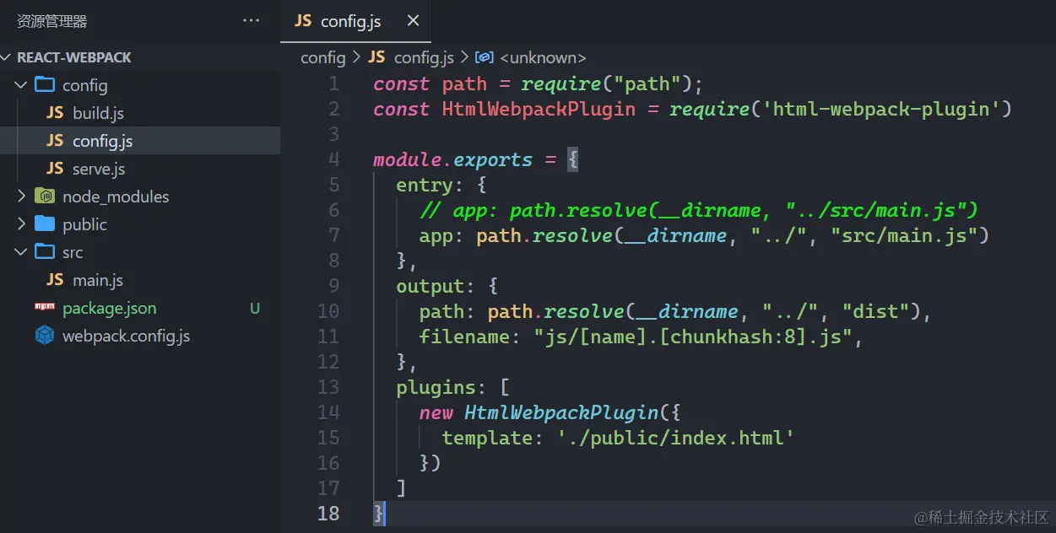Click the JS icon beside build.js

coord(55,112)
